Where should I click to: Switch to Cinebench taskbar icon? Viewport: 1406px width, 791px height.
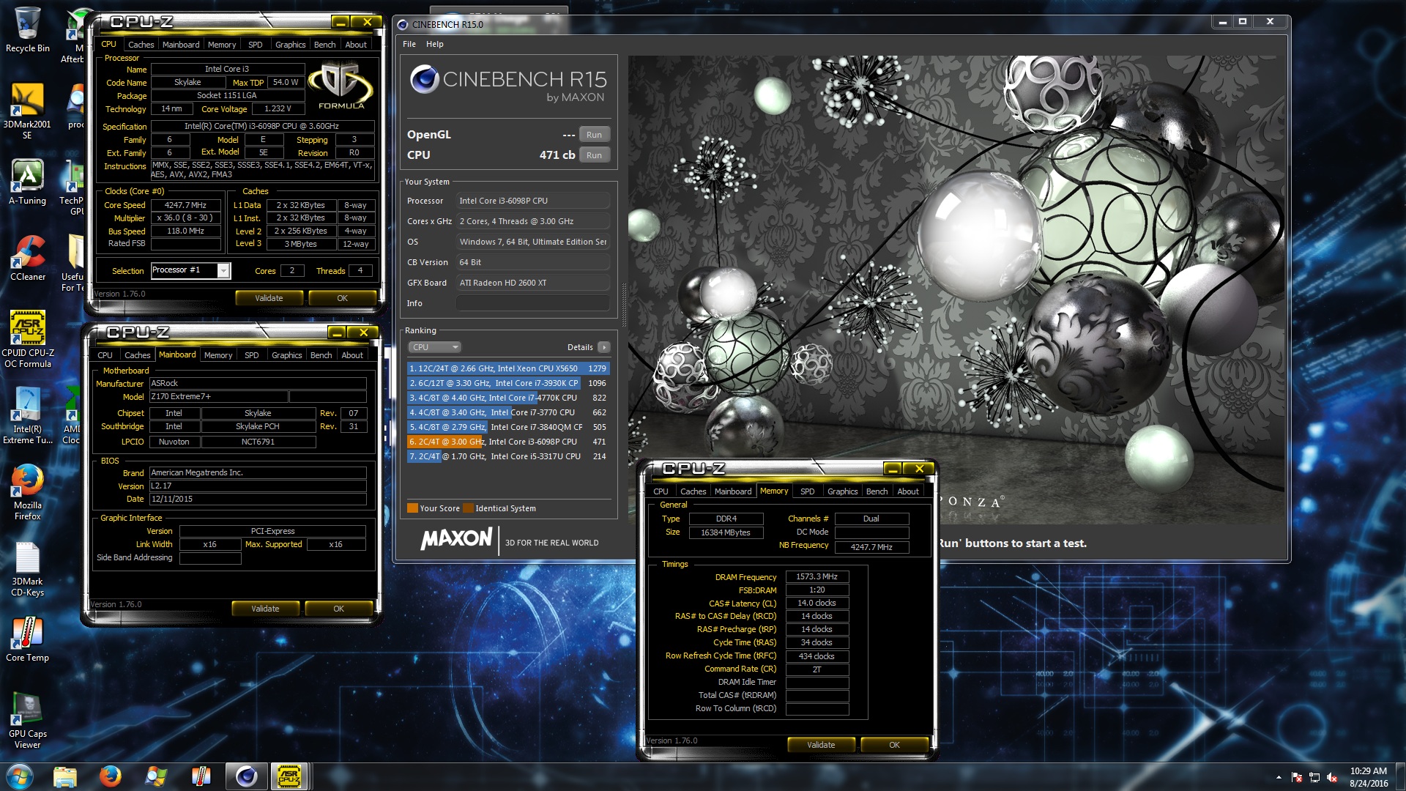247,776
